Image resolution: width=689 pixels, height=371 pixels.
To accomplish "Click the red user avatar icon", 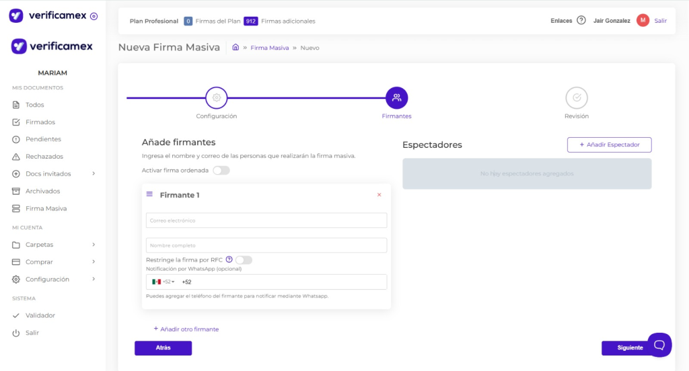I will pos(643,21).
